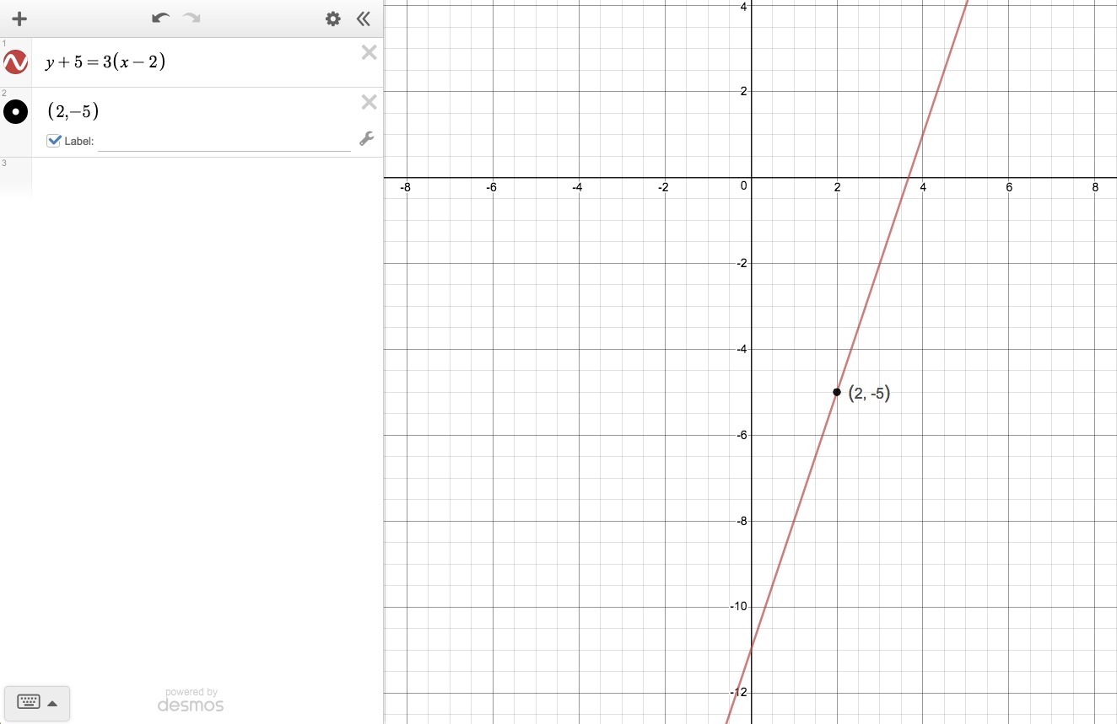Click the x-axis label 2

(837, 188)
